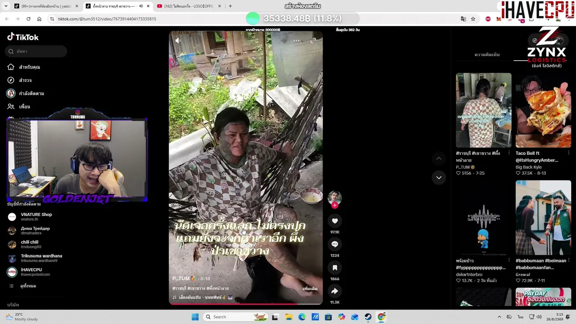Close the LOSO YouTube browser tab
This screenshot has width=576, height=324.
(x=220, y=6)
